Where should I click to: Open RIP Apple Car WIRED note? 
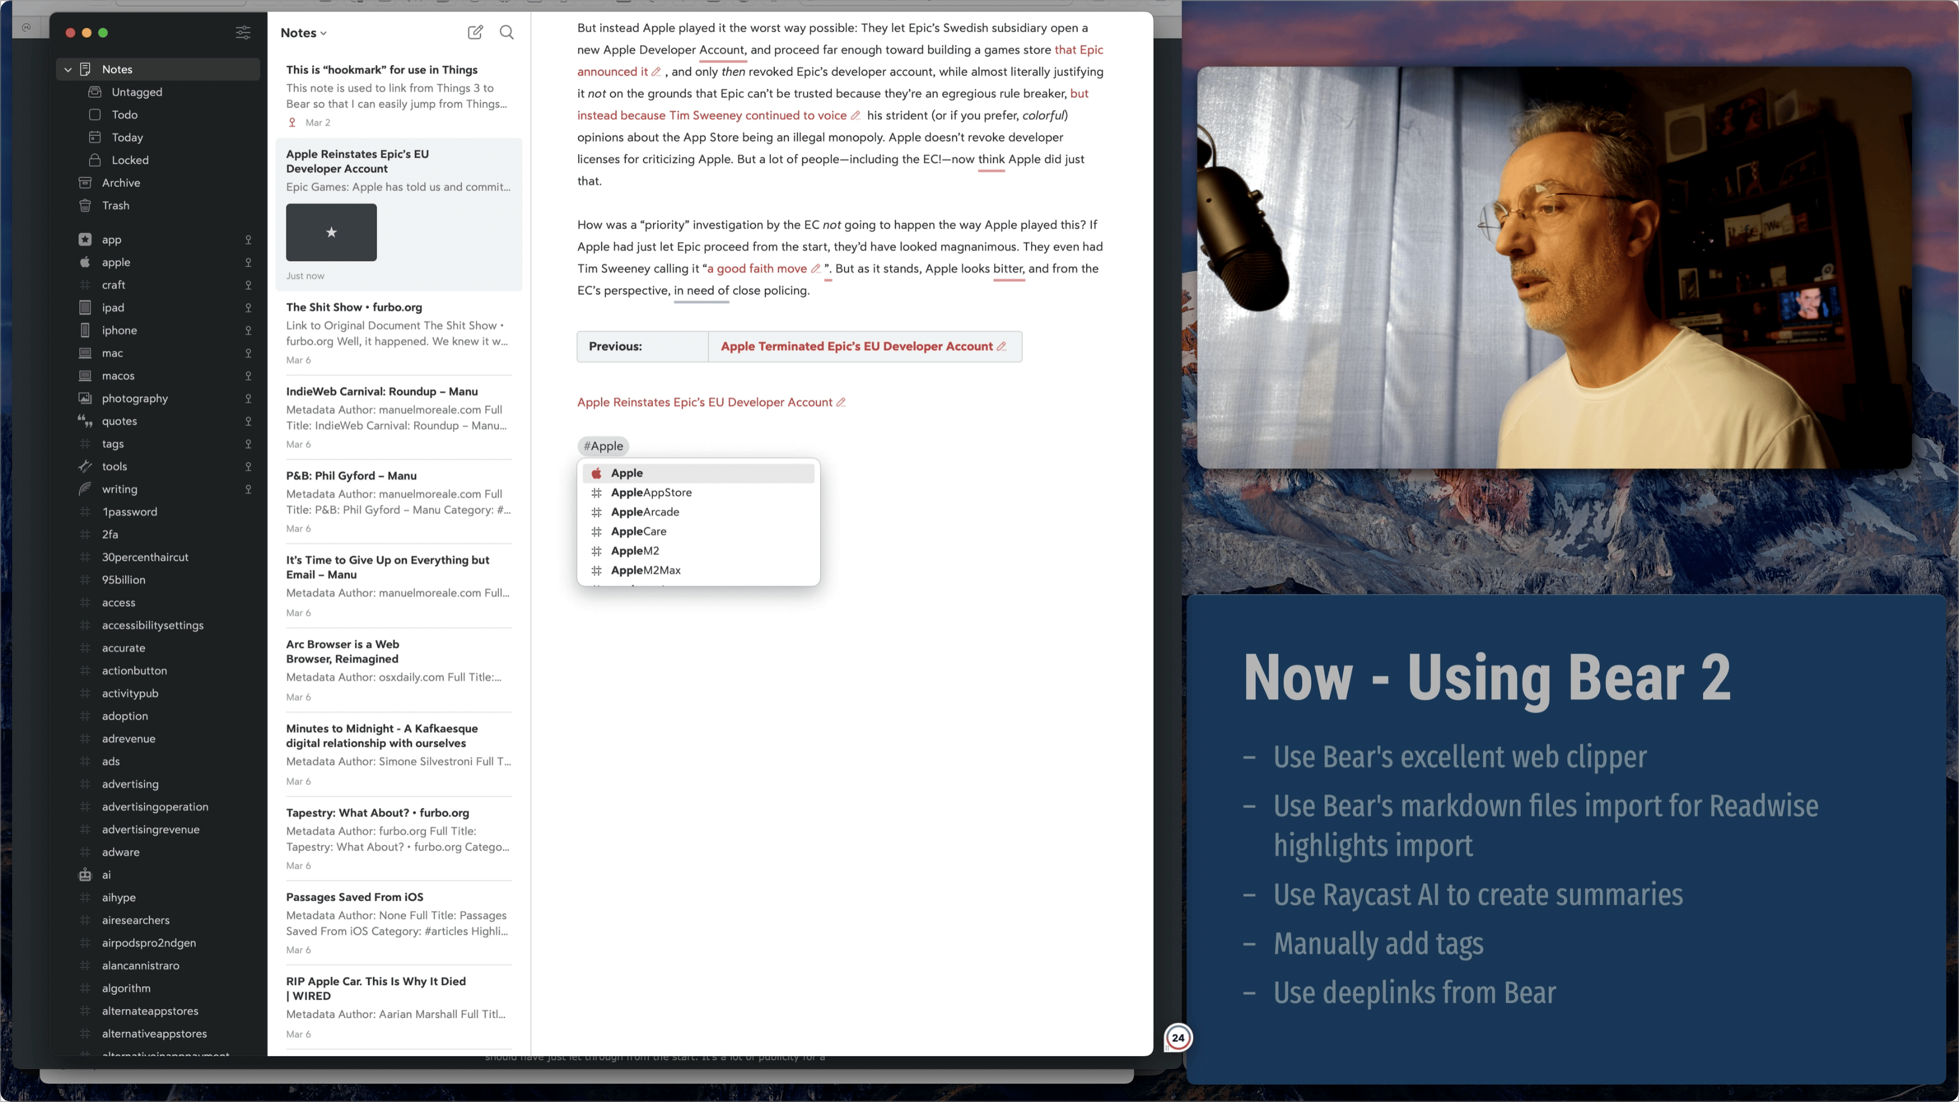coord(399,1006)
